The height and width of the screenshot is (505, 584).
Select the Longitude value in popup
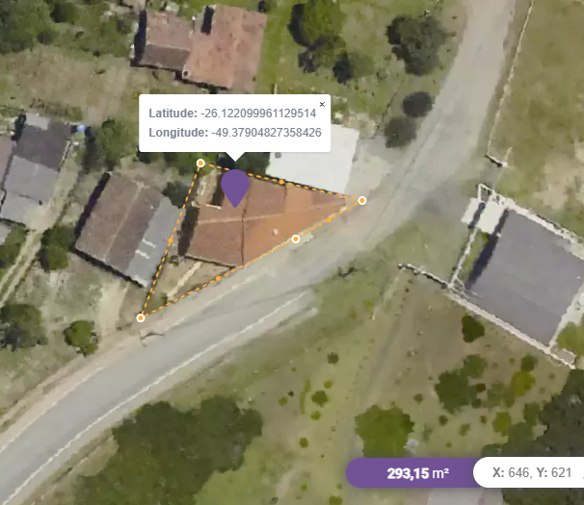click(266, 133)
